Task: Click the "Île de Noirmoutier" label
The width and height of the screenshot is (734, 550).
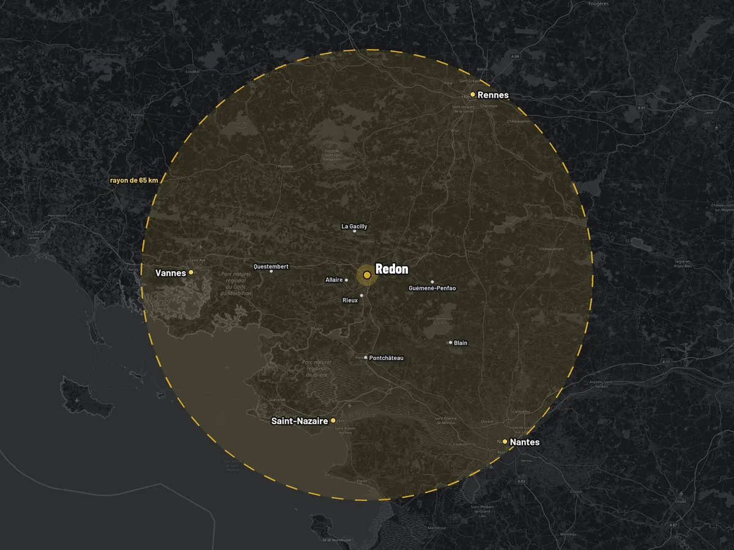Action: click(x=337, y=540)
